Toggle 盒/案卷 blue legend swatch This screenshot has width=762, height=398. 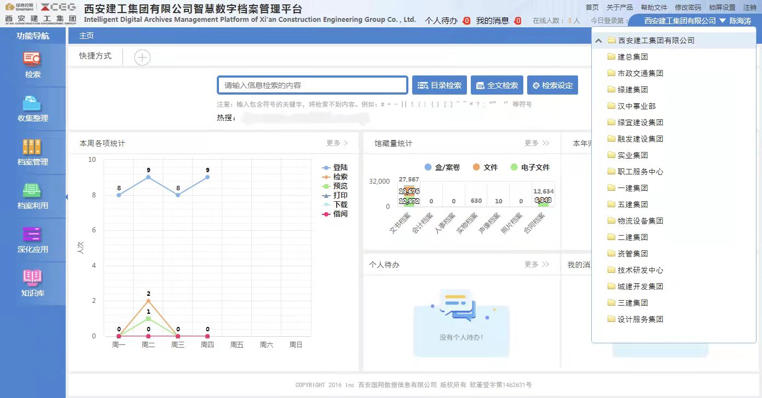tap(428, 167)
